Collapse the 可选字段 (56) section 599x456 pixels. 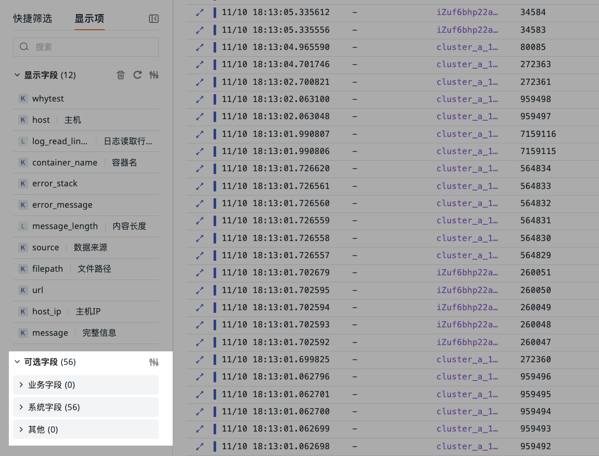[x=17, y=362]
